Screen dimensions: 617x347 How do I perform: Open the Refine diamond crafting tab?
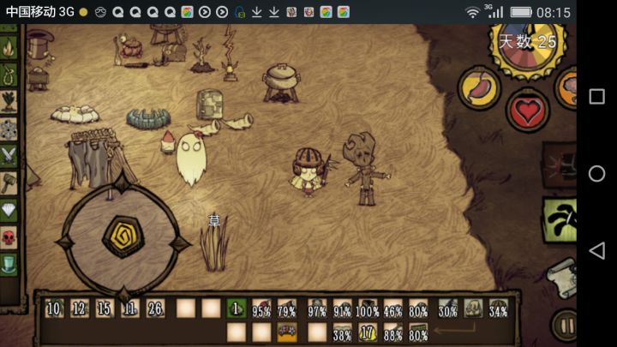pos(9,210)
